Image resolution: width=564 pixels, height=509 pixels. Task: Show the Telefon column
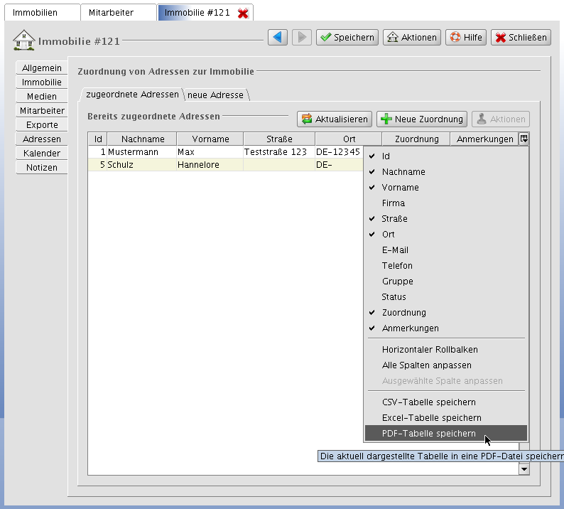(397, 266)
